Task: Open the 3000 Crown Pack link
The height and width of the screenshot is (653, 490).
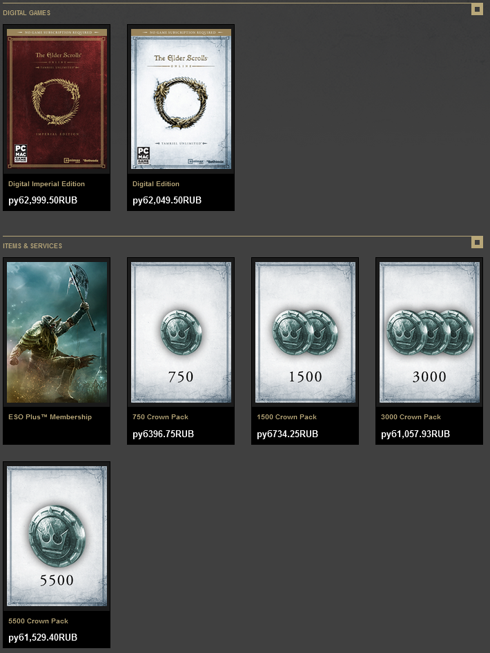Action: click(x=411, y=417)
